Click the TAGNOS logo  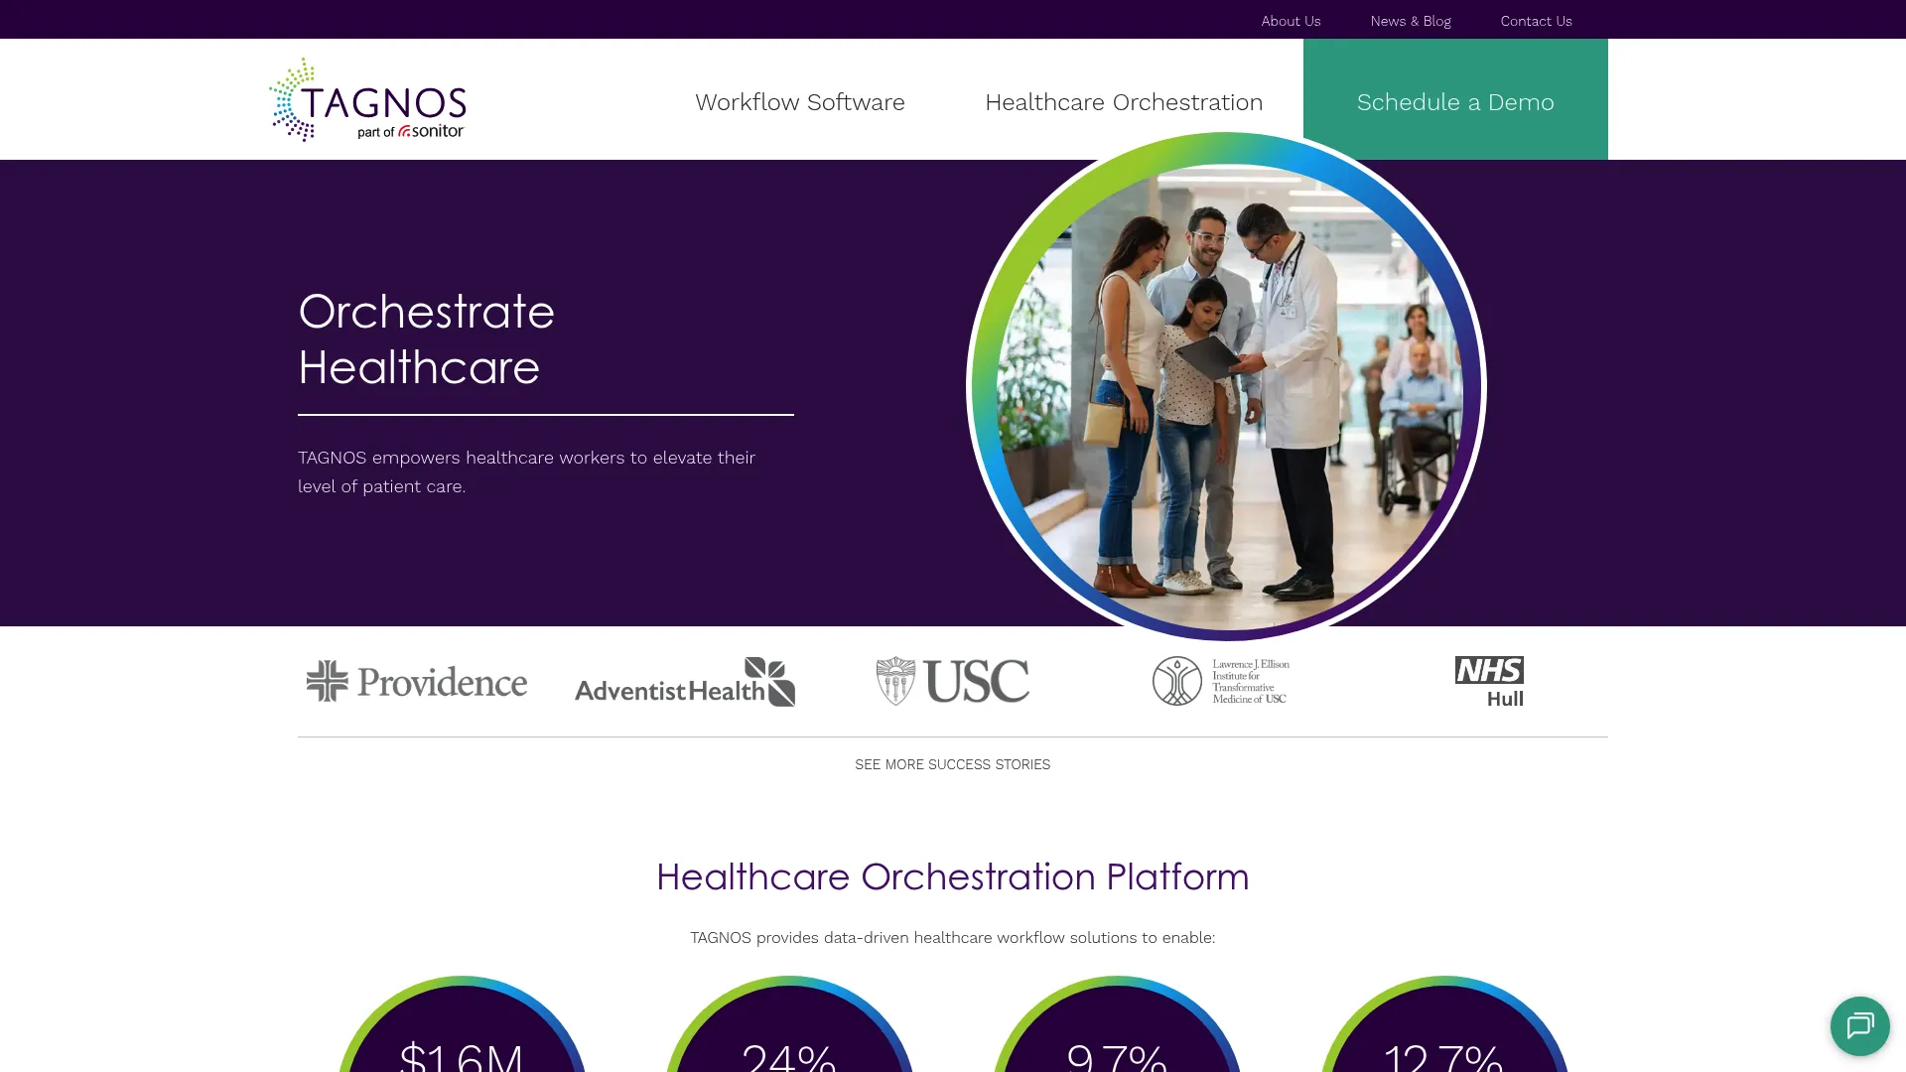point(367,99)
